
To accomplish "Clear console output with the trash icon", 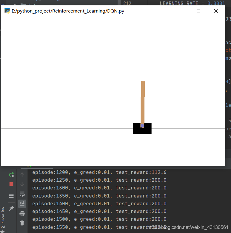I will 22,223.
